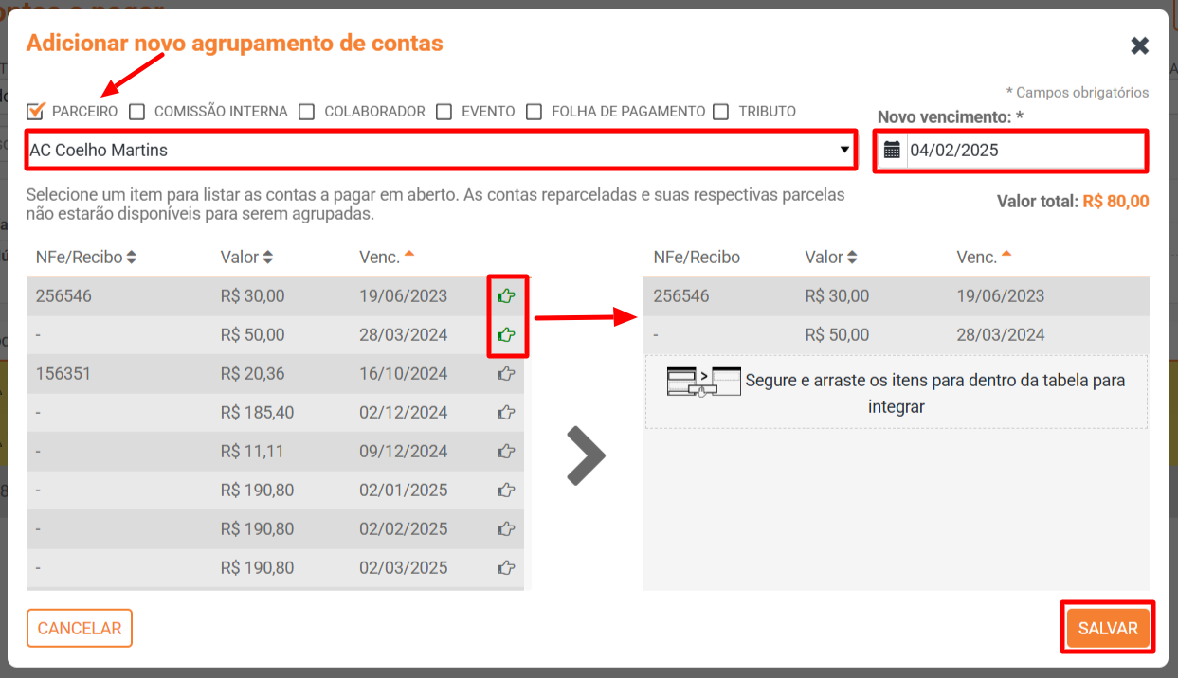Open the AC Coelho Martins partner dropdown

tap(440, 150)
